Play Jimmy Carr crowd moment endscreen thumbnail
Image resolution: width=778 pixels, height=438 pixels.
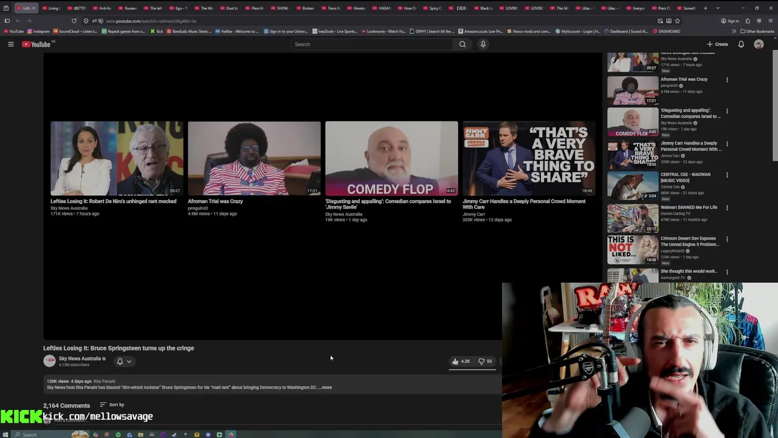point(529,158)
